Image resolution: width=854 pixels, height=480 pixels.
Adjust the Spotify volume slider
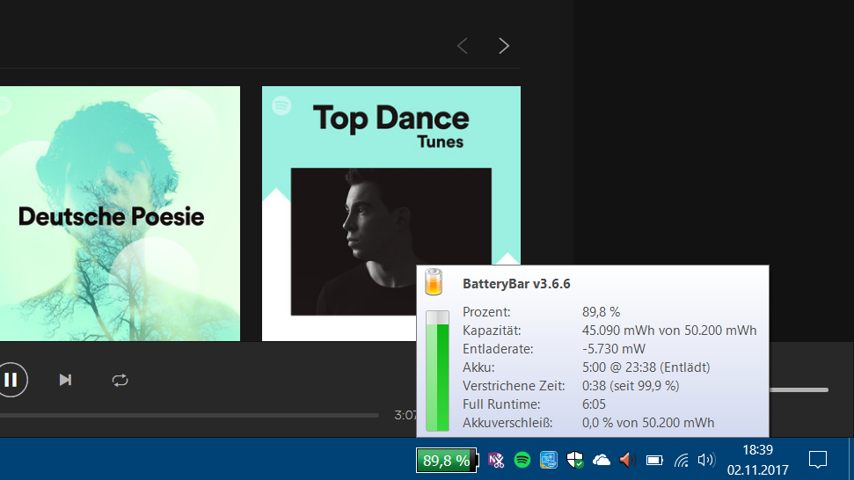(799, 389)
